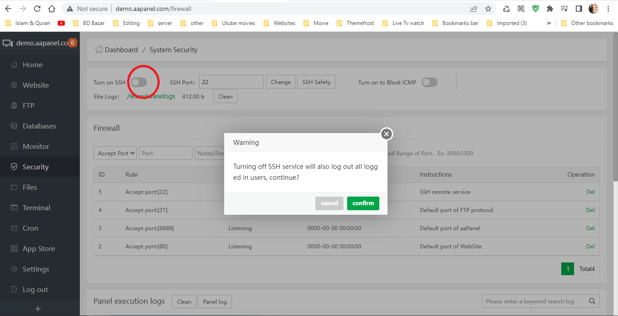This screenshot has height=316, width=618.
Task: Click the SSH Port input field
Action: [x=231, y=82]
